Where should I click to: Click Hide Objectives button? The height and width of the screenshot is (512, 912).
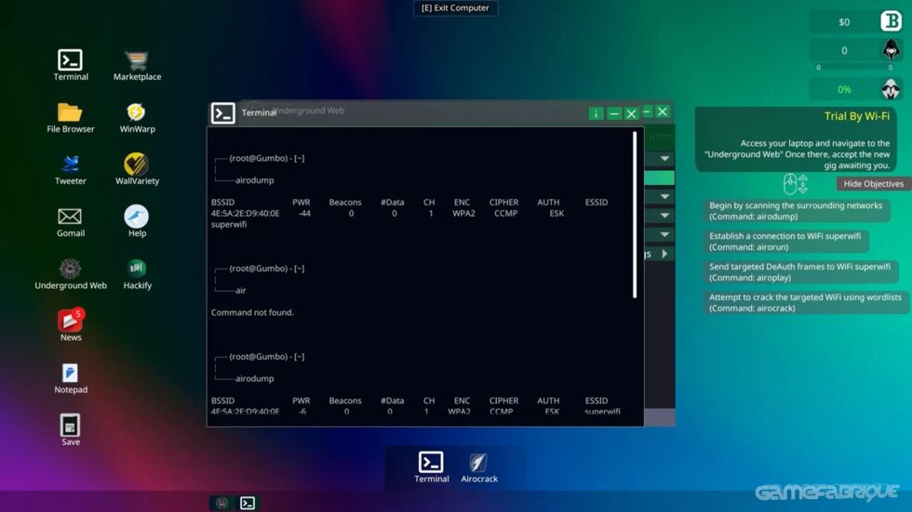[873, 183]
